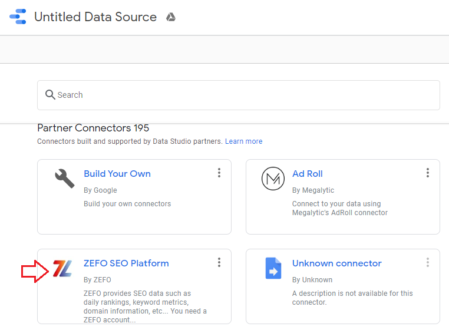This screenshot has width=449, height=333.
Task: Open the Learn more link
Action: (x=244, y=141)
